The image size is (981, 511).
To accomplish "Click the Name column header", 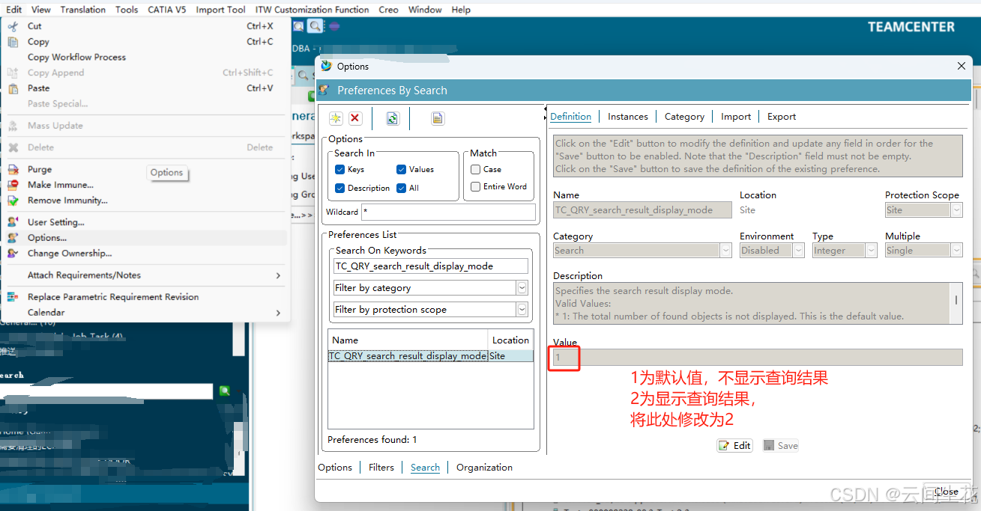I will tap(408, 340).
